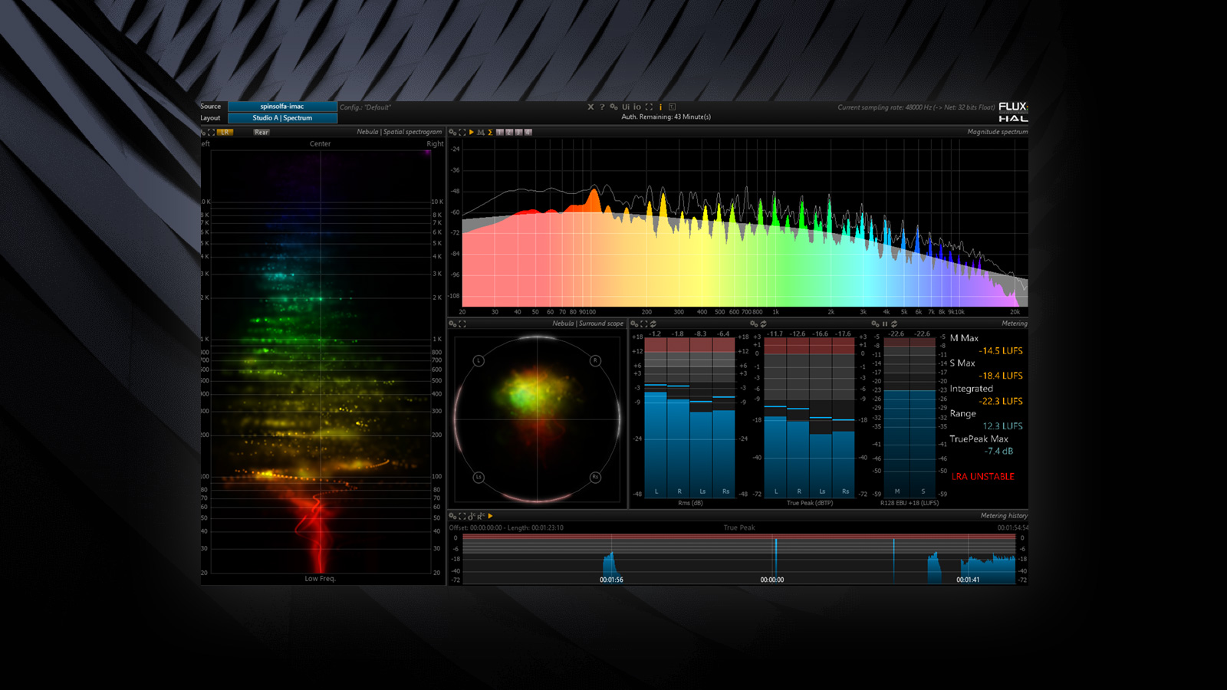This screenshot has height=690, width=1227.
Task: Open help with the question mark icon
Action: pyautogui.click(x=602, y=107)
